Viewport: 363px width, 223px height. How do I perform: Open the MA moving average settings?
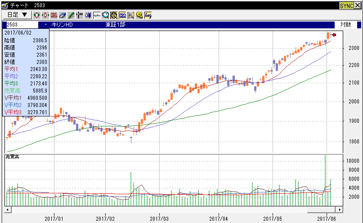(x=122, y=15)
